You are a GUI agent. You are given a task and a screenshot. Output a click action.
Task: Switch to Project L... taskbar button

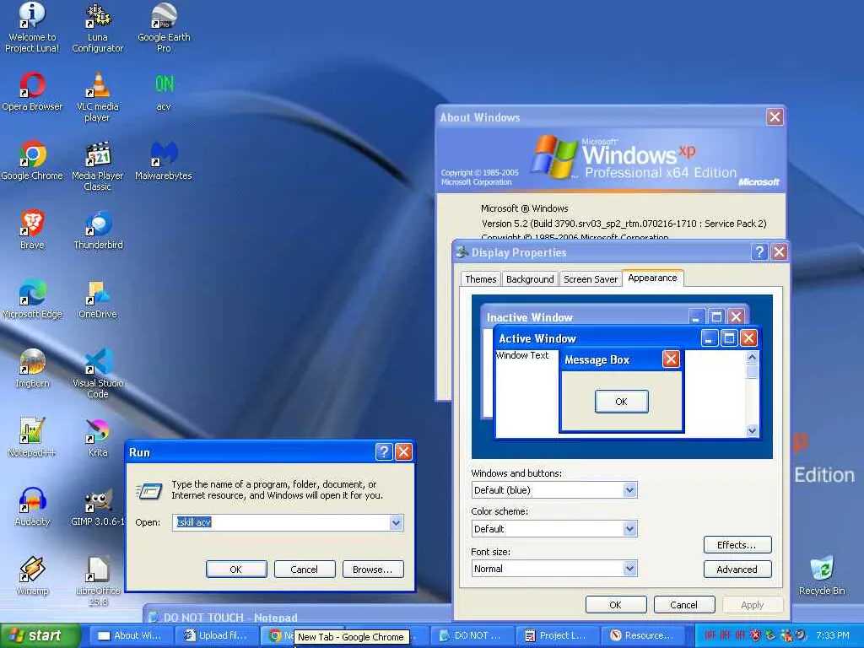557,635
